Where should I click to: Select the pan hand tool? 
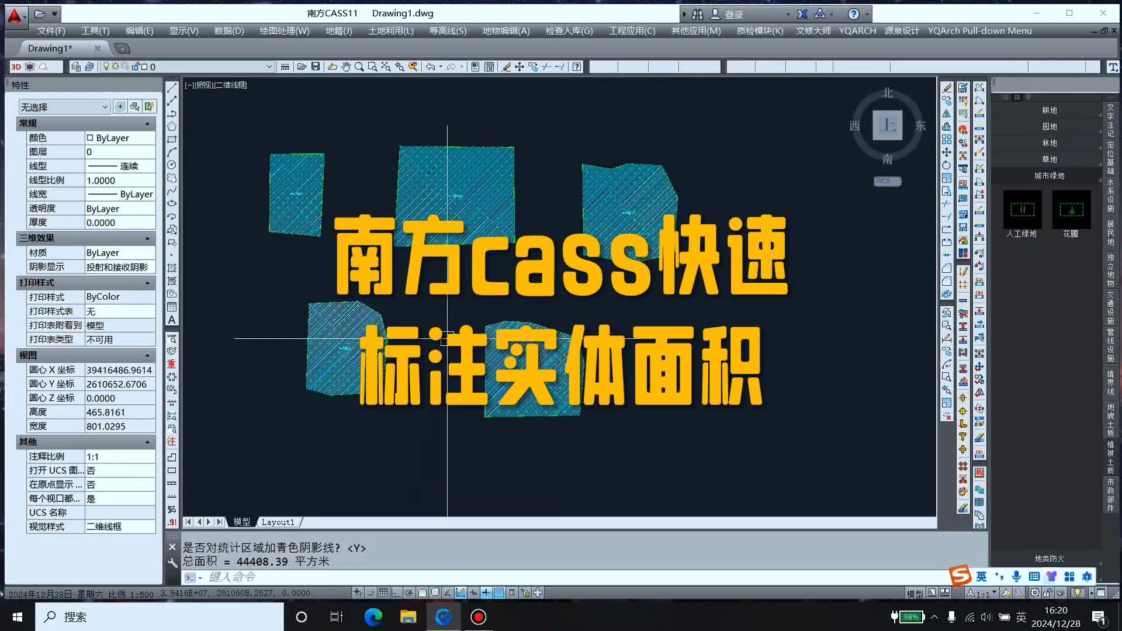[x=346, y=67]
